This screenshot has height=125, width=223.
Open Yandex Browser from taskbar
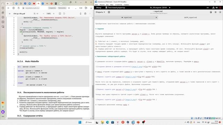pyautogui.click(x=118, y=122)
